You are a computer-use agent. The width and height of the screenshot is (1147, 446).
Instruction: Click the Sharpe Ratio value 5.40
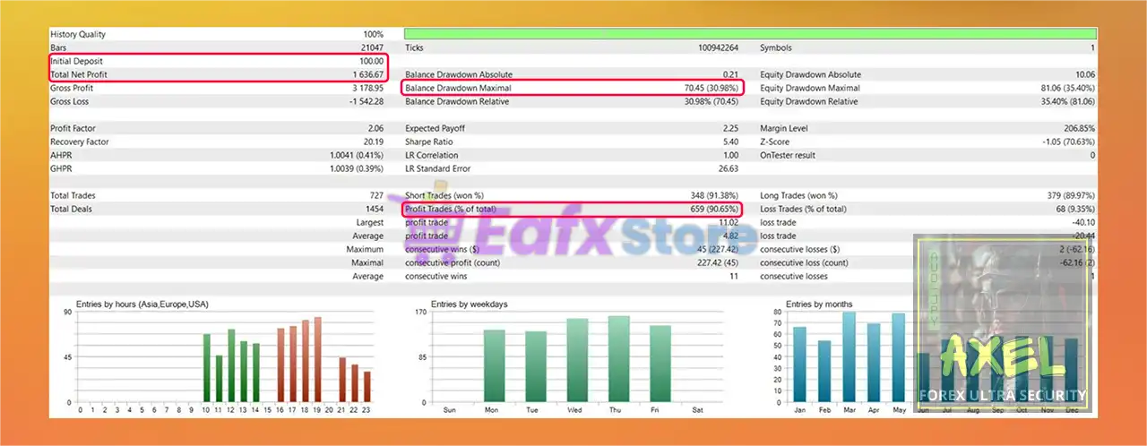click(x=730, y=142)
